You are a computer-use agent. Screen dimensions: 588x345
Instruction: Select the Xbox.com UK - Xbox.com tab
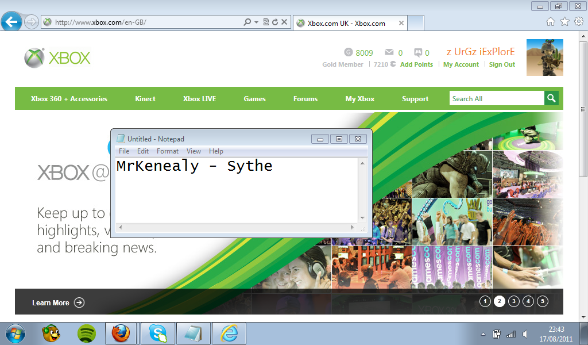pyautogui.click(x=346, y=23)
